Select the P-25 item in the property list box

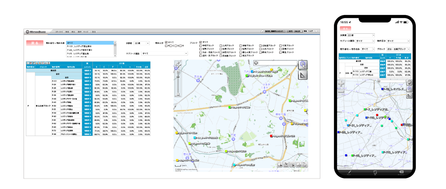(x=90, y=54)
